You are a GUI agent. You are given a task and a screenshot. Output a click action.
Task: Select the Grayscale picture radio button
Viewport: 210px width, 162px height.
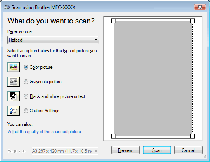pos(26,82)
